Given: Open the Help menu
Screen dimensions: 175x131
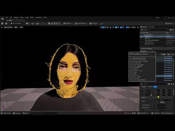Looking at the screenshot, I should coord(45,17).
